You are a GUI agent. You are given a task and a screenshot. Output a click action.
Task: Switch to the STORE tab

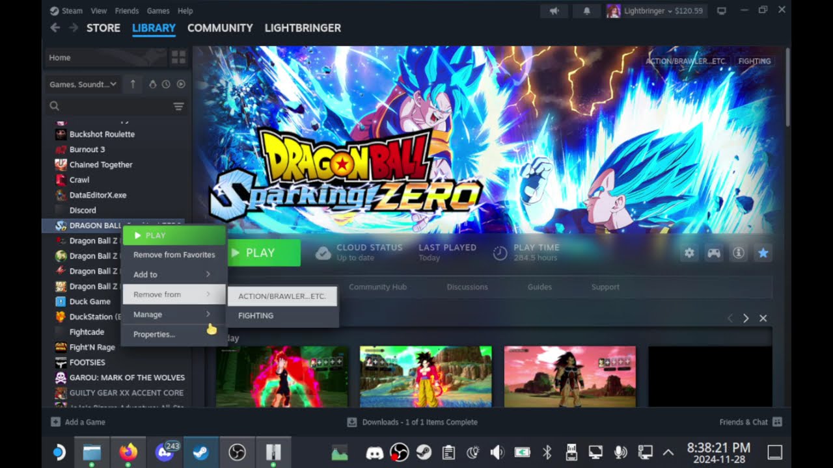coord(103,28)
